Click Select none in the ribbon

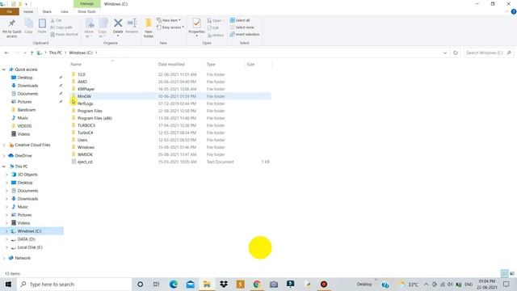point(242,27)
